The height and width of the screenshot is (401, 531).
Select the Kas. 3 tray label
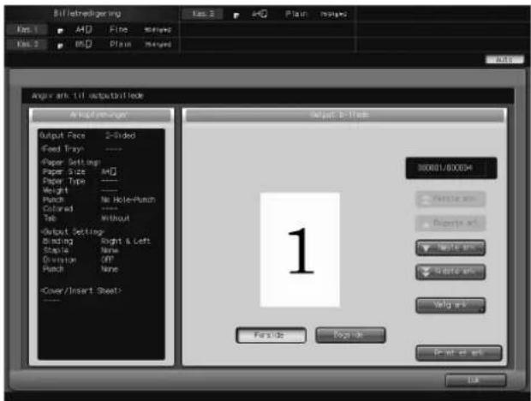(x=203, y=14)
